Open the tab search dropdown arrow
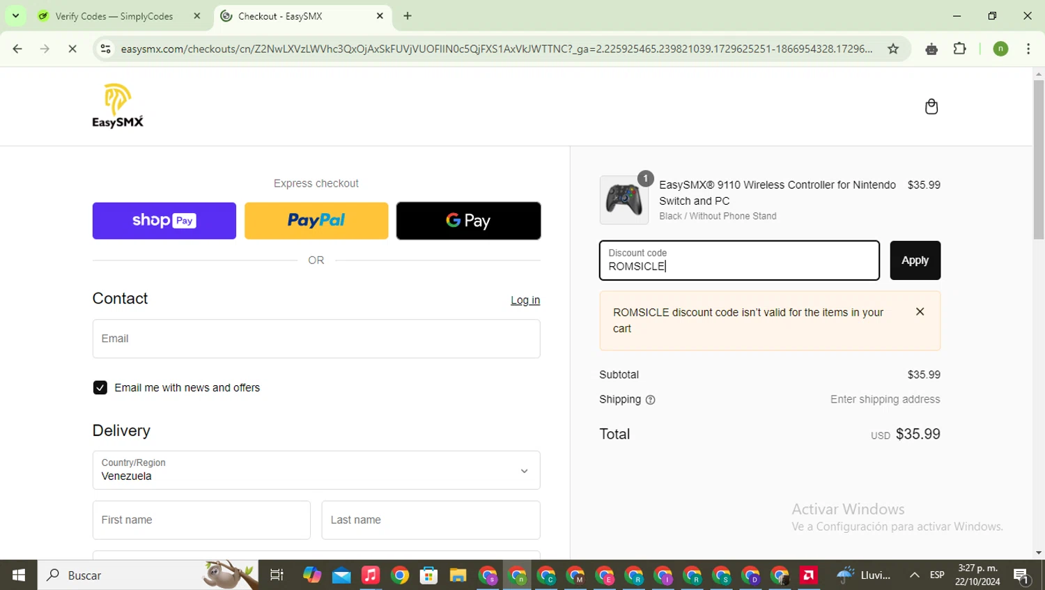 point(15,16)
